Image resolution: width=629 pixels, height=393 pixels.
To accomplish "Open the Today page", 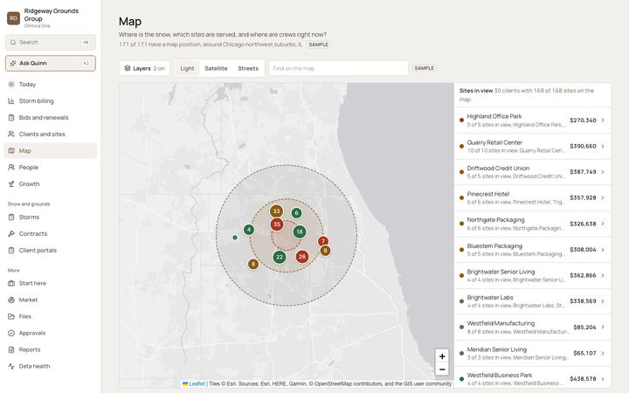I will coord(51,84).
